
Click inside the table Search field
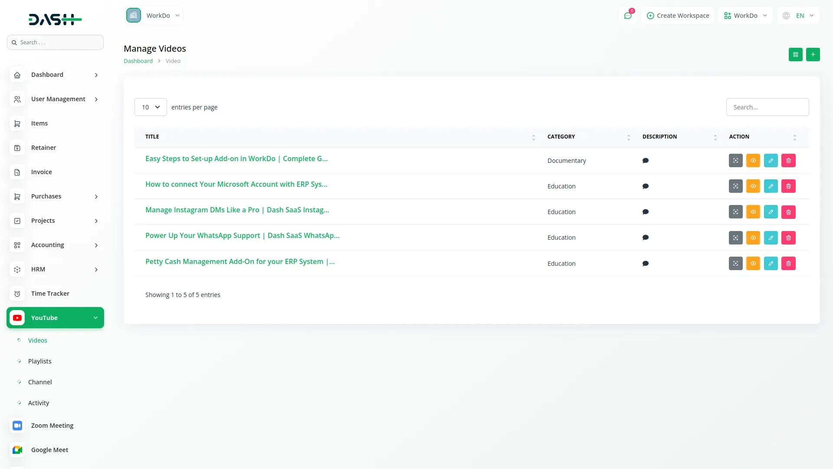[x=767, y=107]
